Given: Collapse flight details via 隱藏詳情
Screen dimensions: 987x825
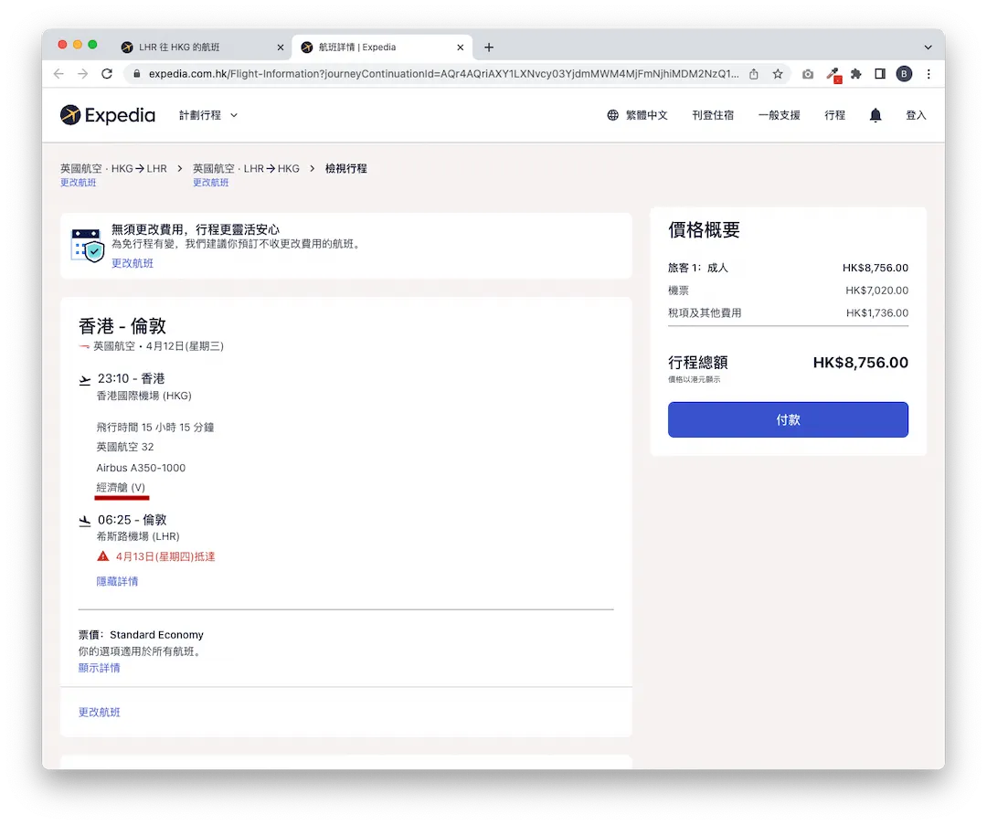Looking at the screenshot, I should pyautogui.click(x=117, y=581).
